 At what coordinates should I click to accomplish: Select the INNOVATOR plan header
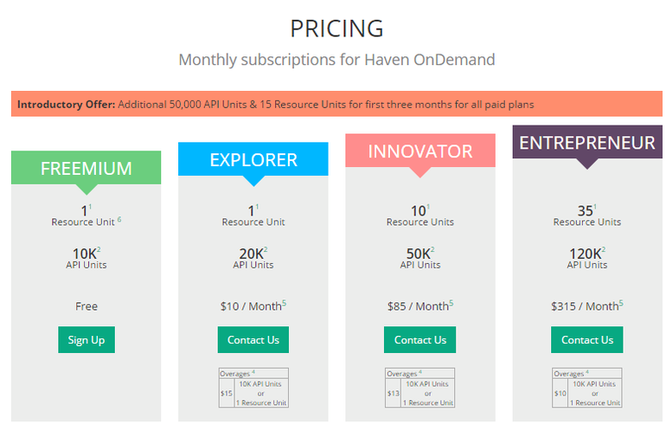click(x=420, y=151)
